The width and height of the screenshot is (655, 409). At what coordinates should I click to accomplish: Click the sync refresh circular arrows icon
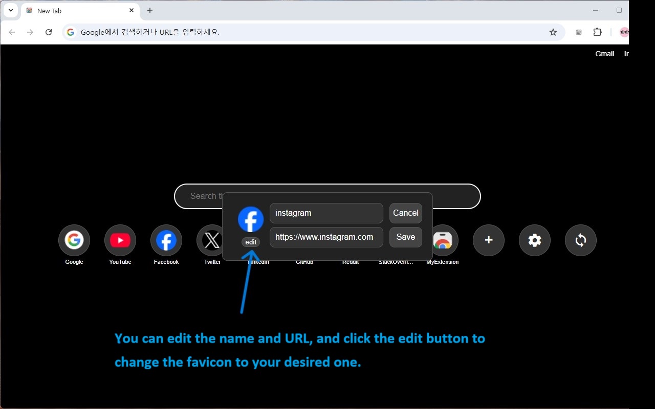[x=581, y=240]
